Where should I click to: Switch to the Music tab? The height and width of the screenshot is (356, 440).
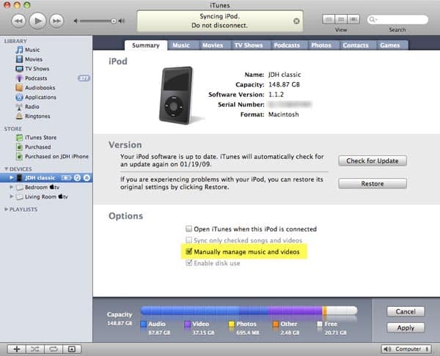181,45
